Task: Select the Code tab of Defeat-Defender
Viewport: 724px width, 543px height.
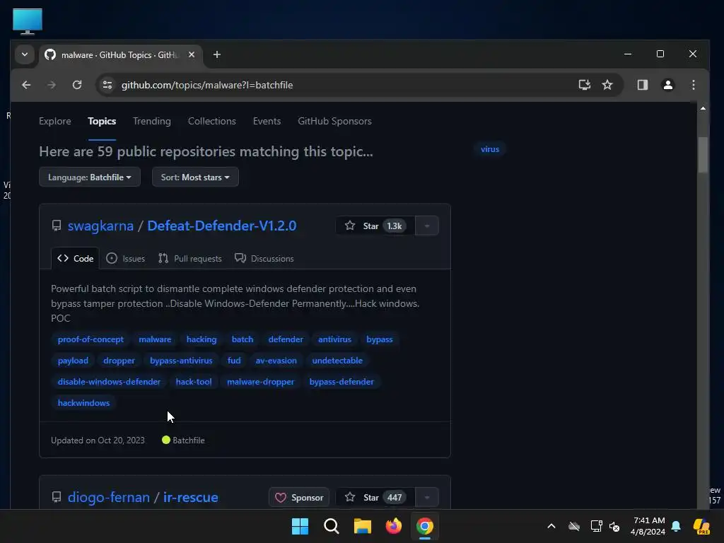Action: [x=75, y=259]
